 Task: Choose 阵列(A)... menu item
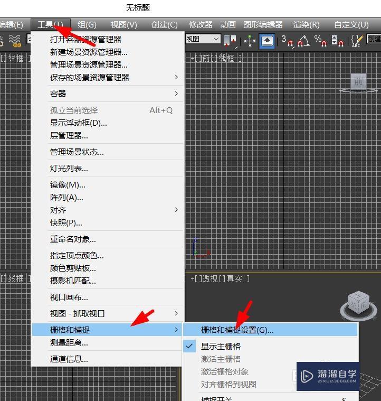(107, 198)
